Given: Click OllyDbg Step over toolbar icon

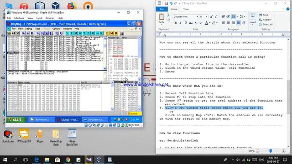Looking at the screenshot, I should click(42, 33).
